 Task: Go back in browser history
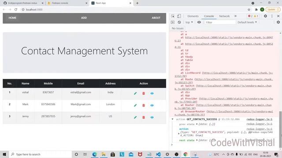point(4,10)
